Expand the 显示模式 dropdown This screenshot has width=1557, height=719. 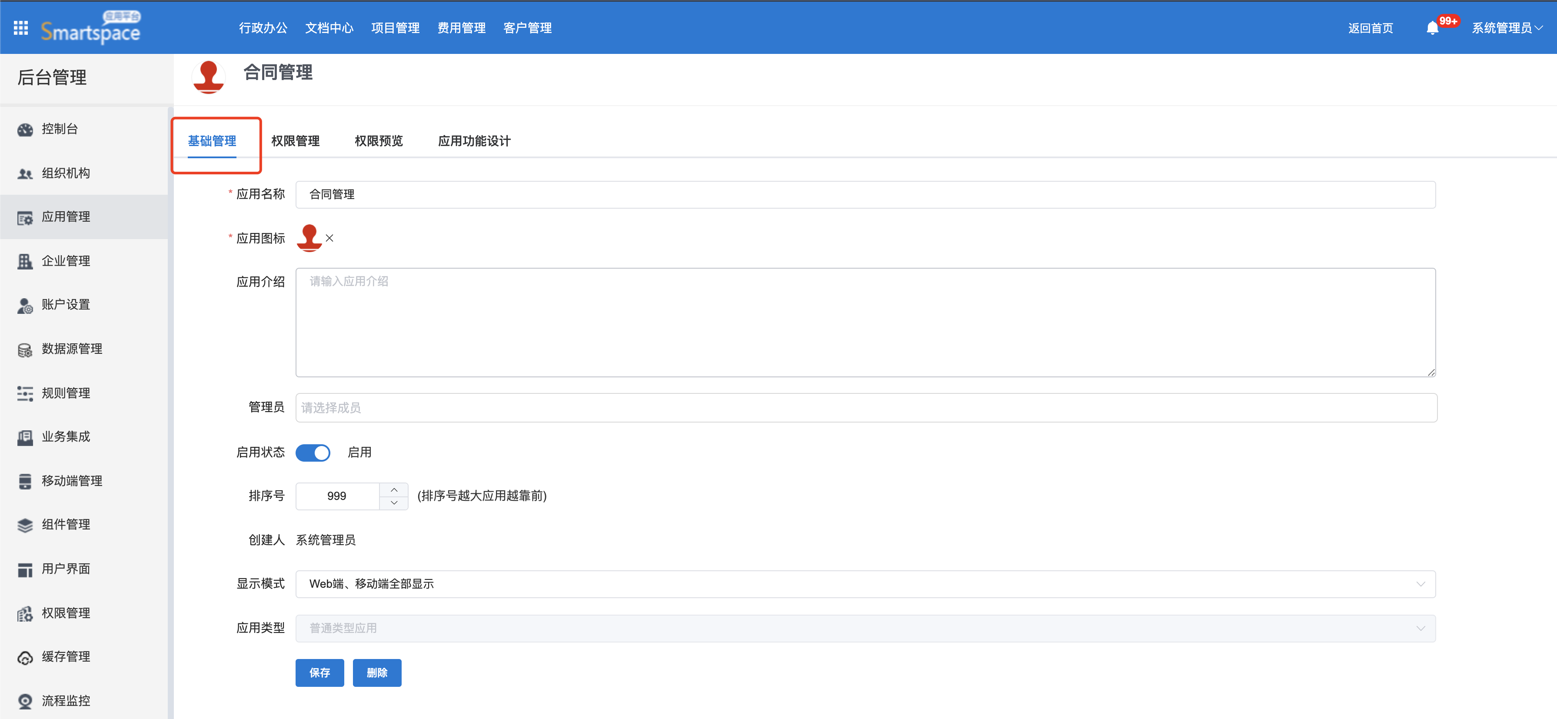[865, 584]
